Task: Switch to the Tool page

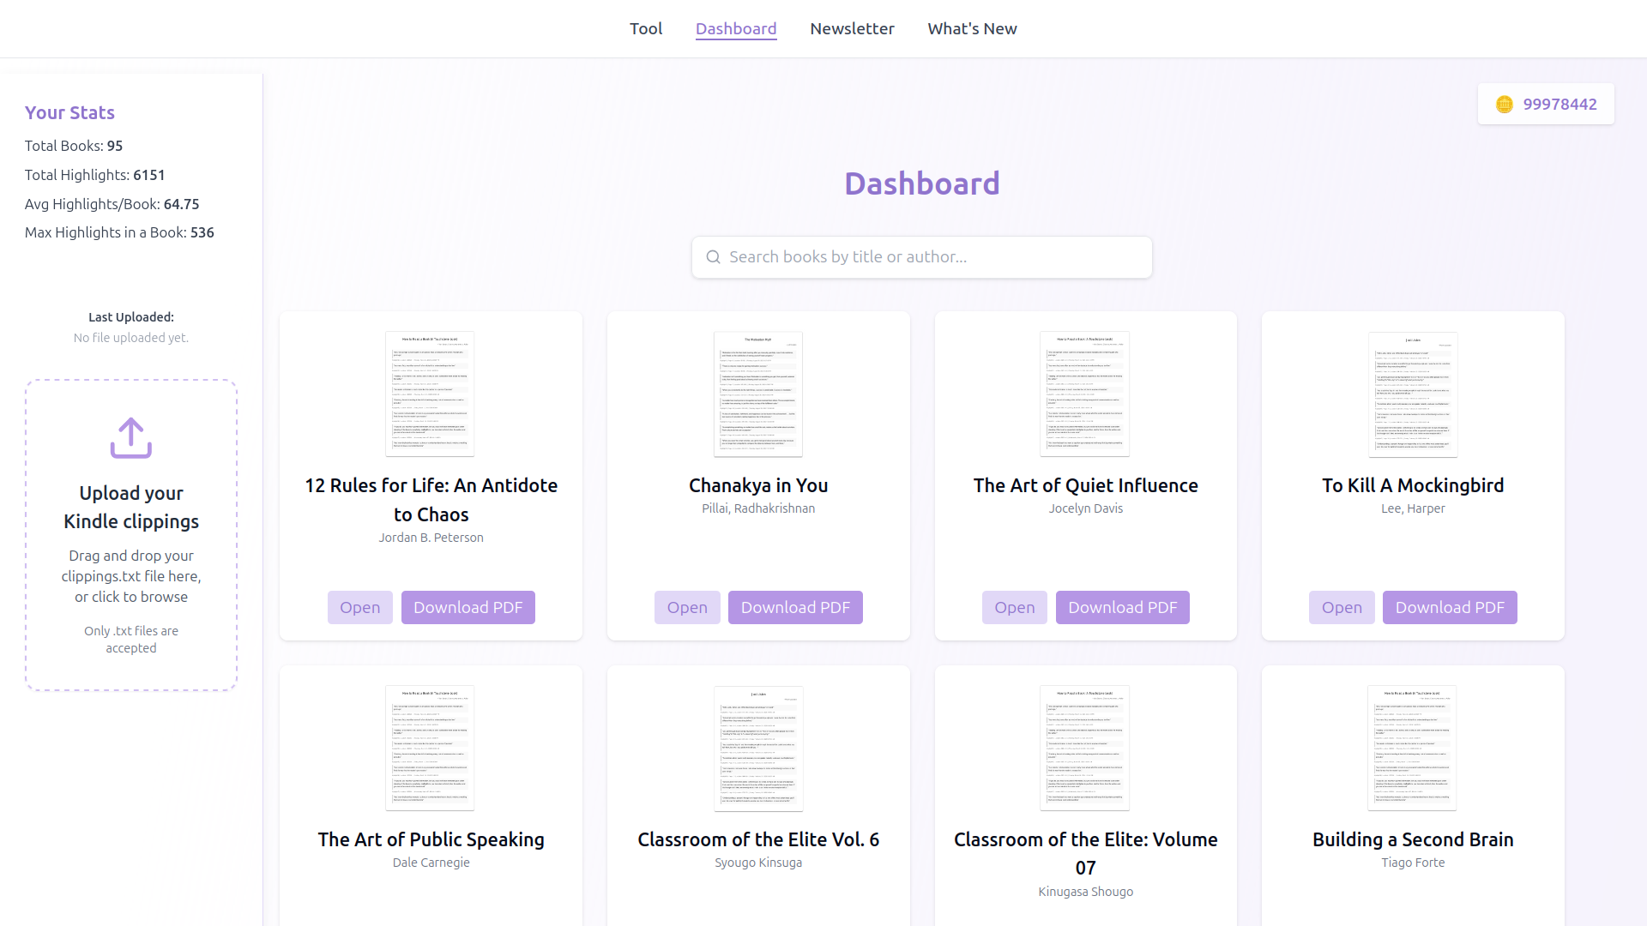Action: [x=645, y=28]
